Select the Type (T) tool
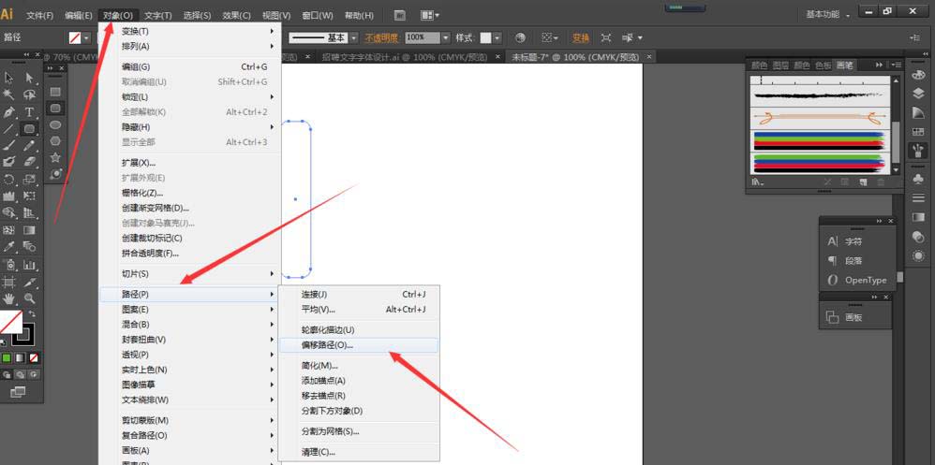 (29, 112)
